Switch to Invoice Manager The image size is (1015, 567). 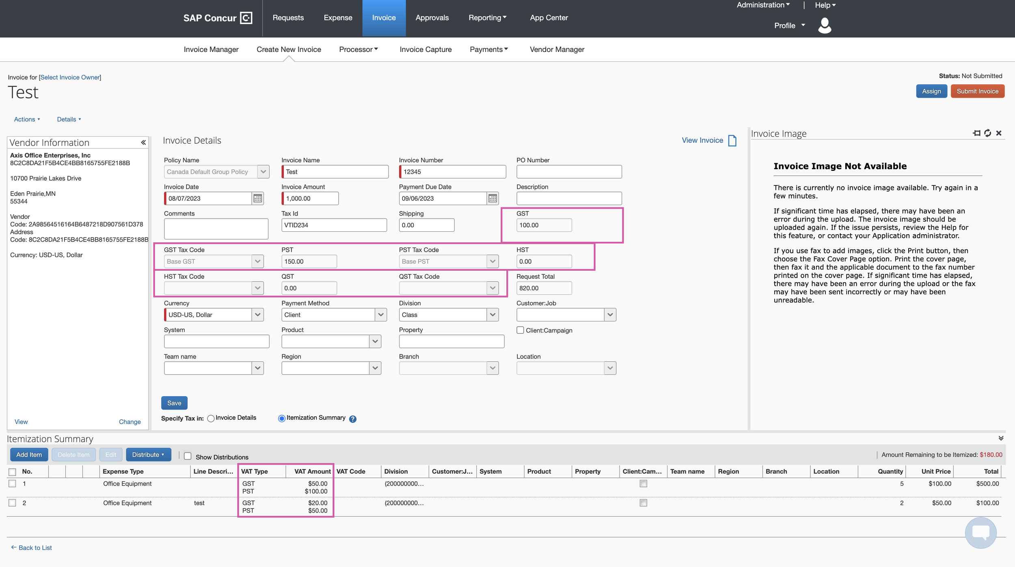[211, 50]
